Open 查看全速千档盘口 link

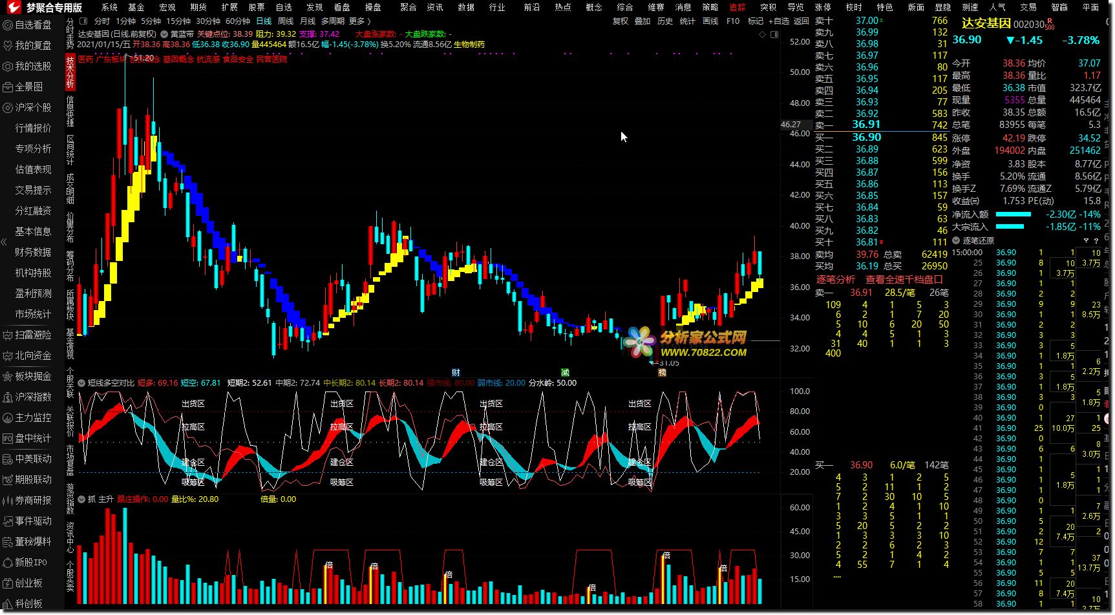(904, 280)
